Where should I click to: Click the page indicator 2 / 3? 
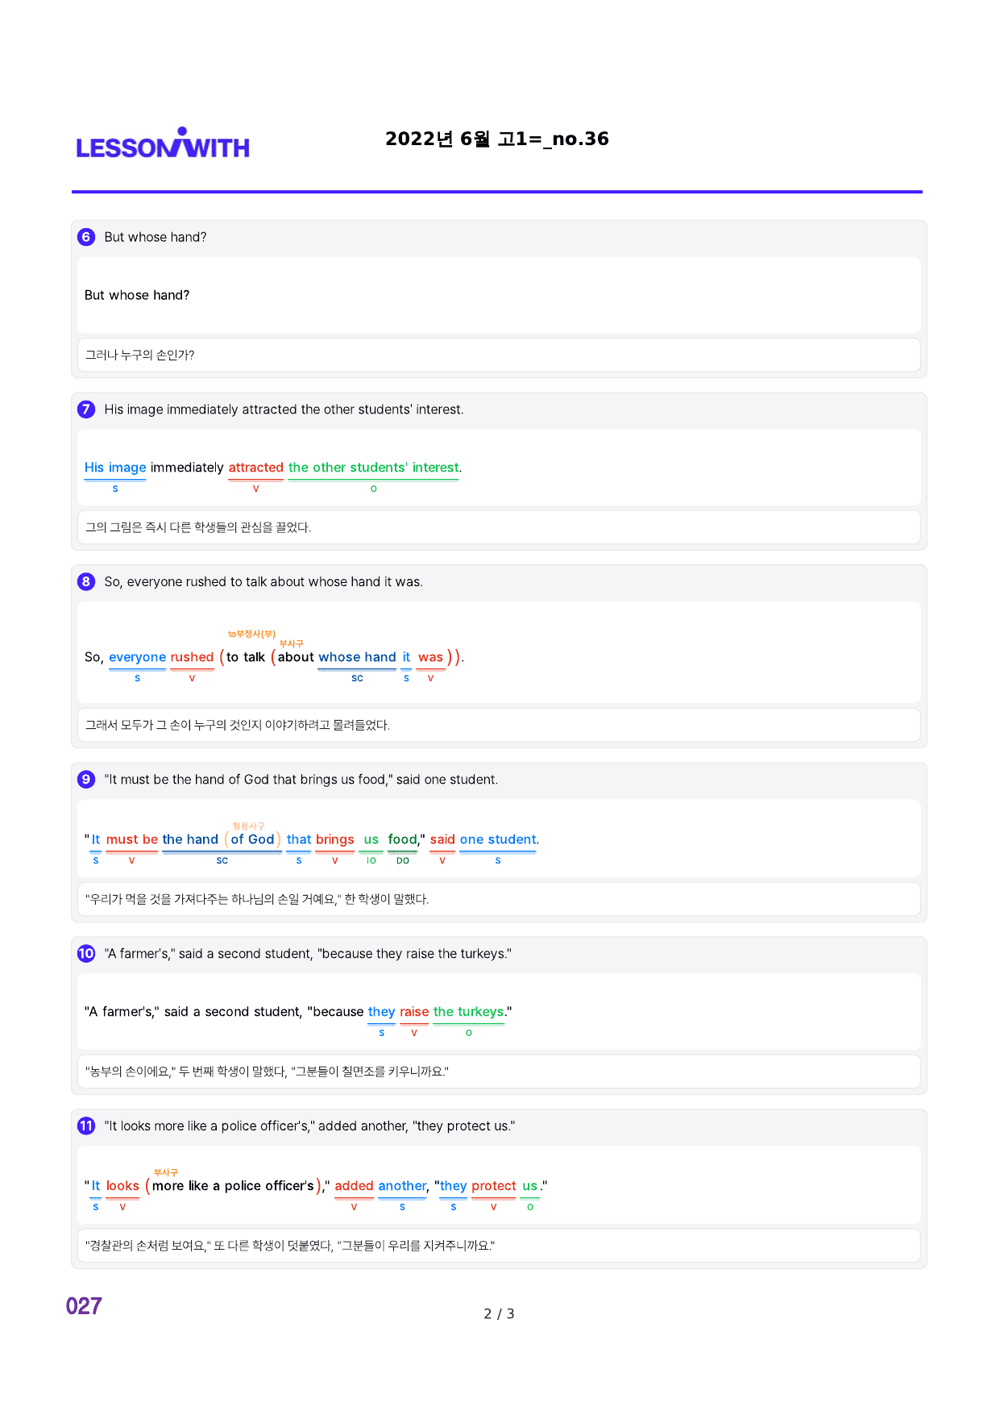point(499,1314)
